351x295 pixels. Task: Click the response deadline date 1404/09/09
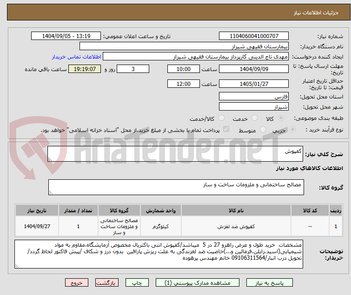tap(254, 69)
